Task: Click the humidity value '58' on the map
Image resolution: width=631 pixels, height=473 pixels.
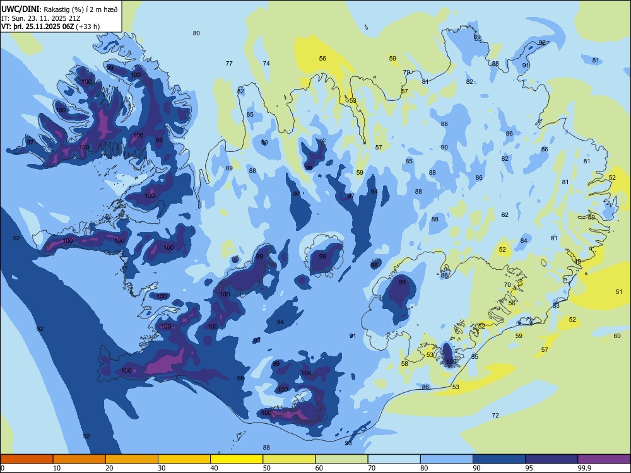Action: coord(404,364)
